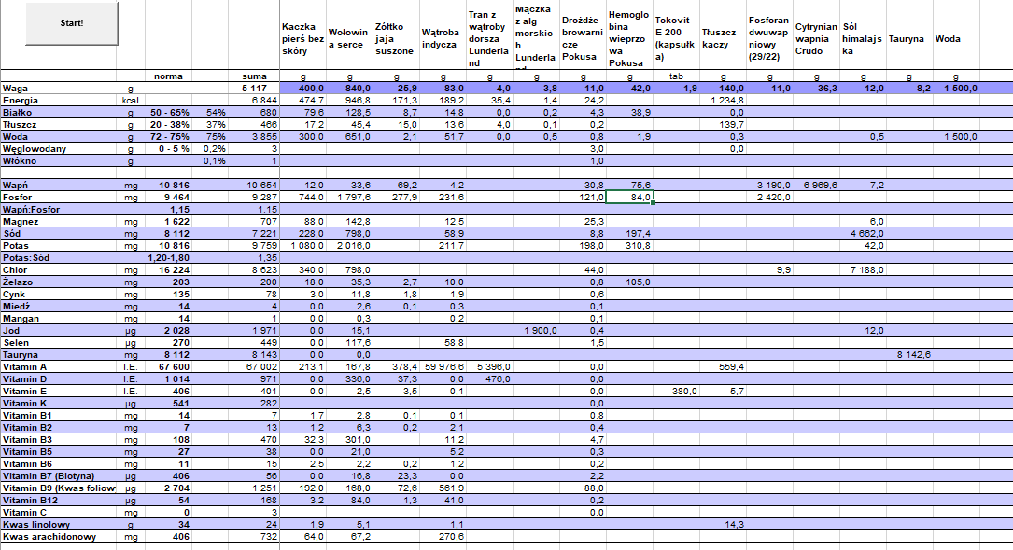Click the Start! button

(x=72, y=23)
